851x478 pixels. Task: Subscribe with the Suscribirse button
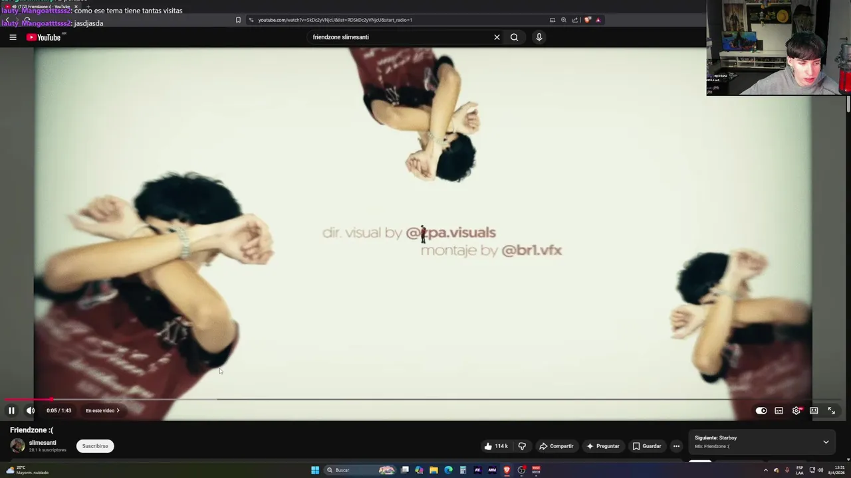click(95, 446)
